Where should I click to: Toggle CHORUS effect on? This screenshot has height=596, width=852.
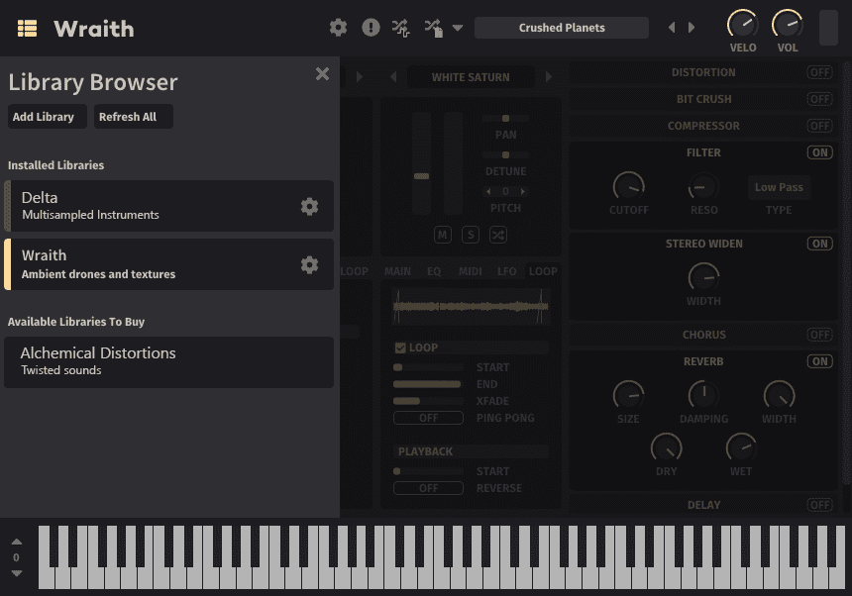[x=819, y=335]
